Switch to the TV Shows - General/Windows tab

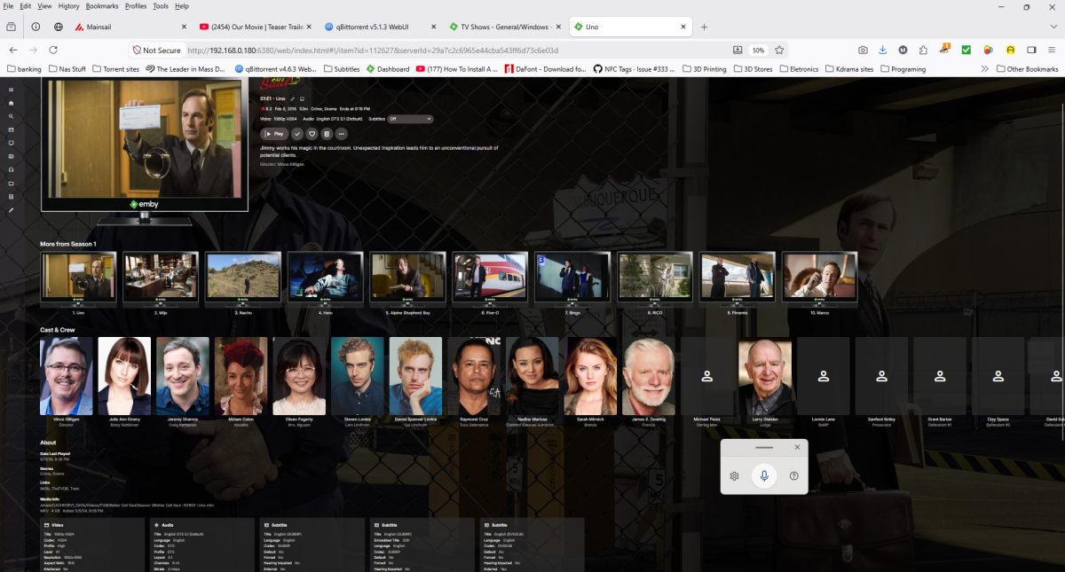tap(504, 27)
